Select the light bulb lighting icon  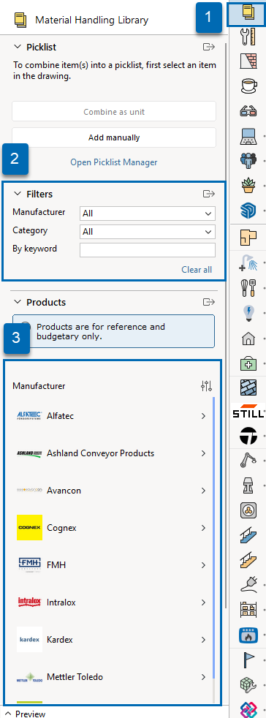click(x=248, y=313)
